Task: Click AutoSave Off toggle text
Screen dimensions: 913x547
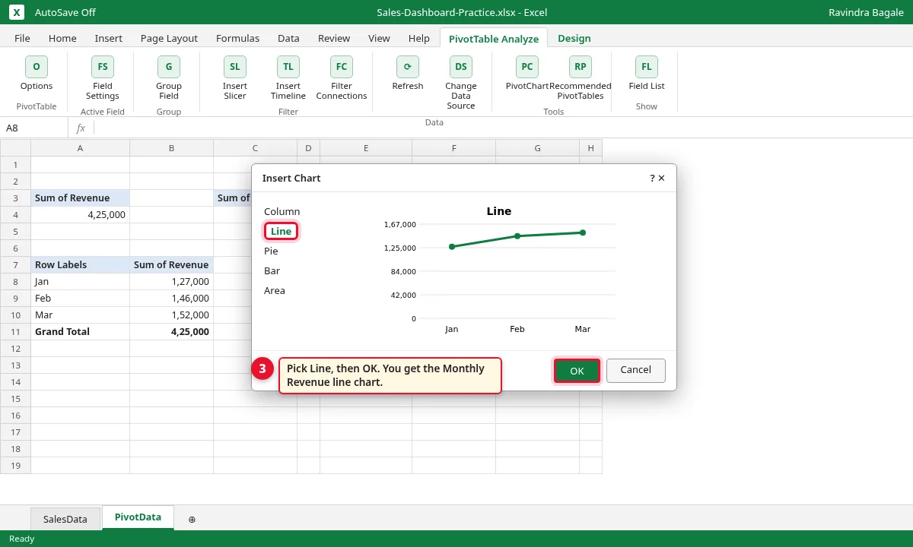Action: pos(65,12)
